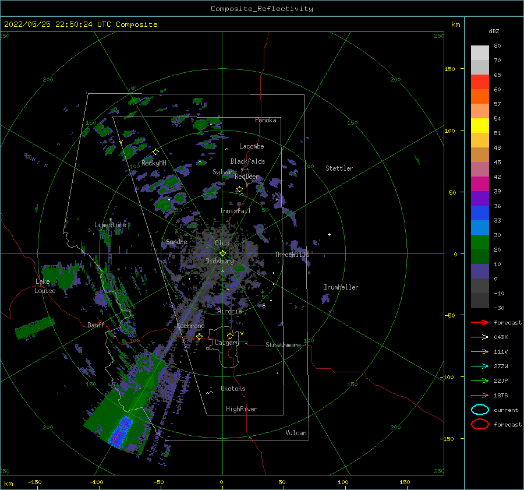Click the Banff label

[96, 325]
